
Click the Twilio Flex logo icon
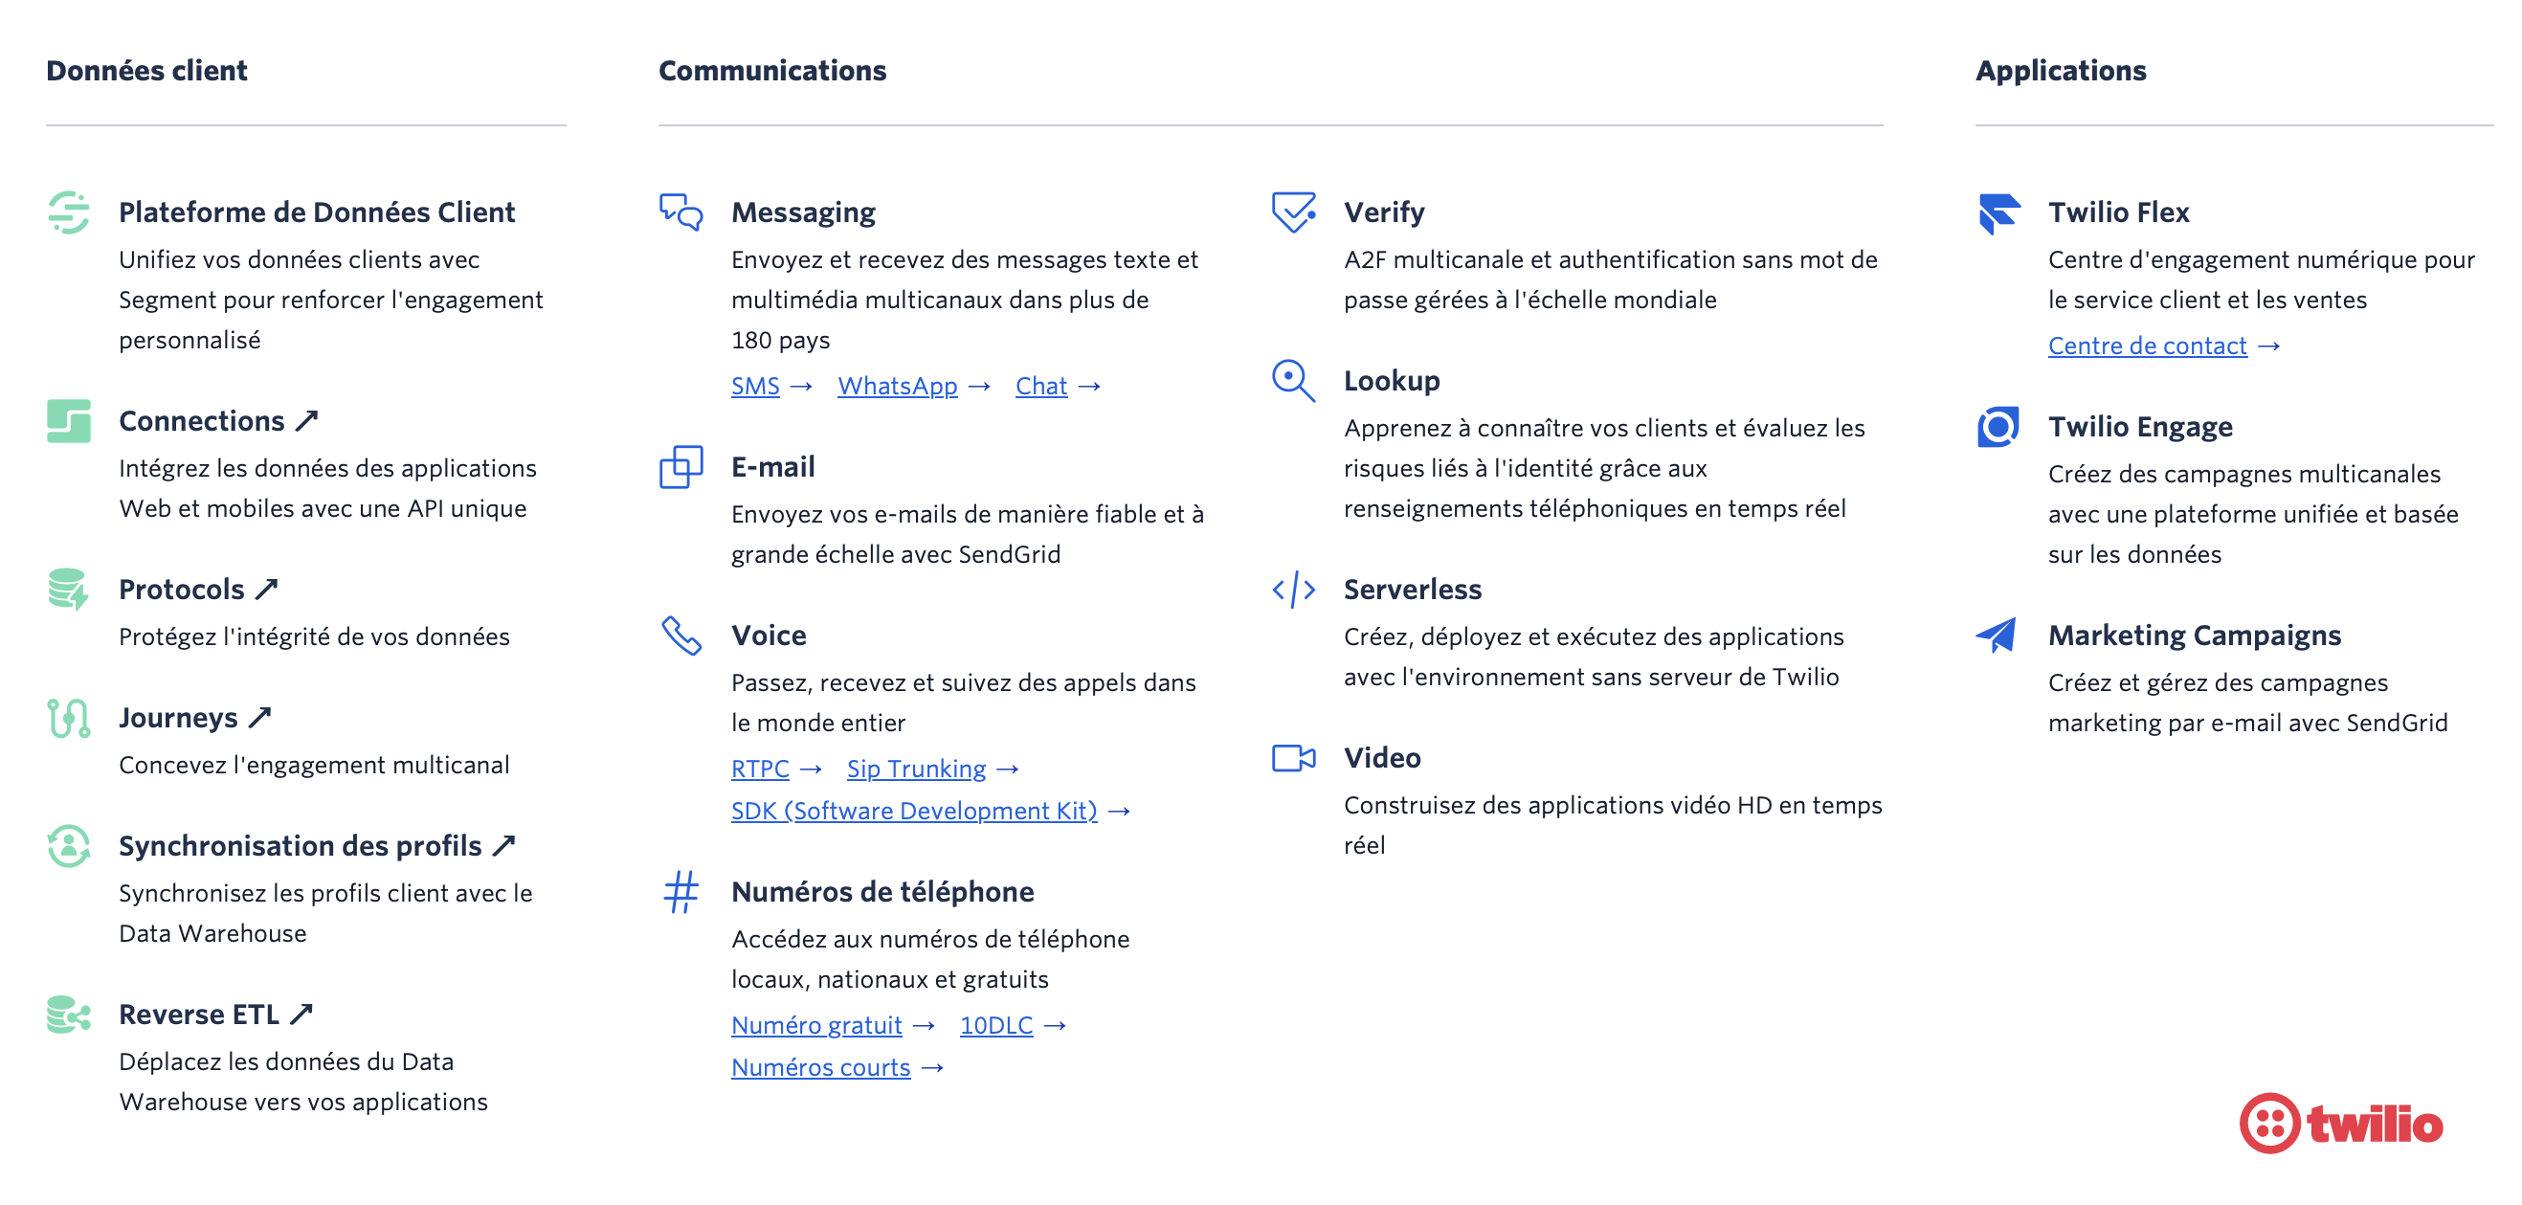1998,212
